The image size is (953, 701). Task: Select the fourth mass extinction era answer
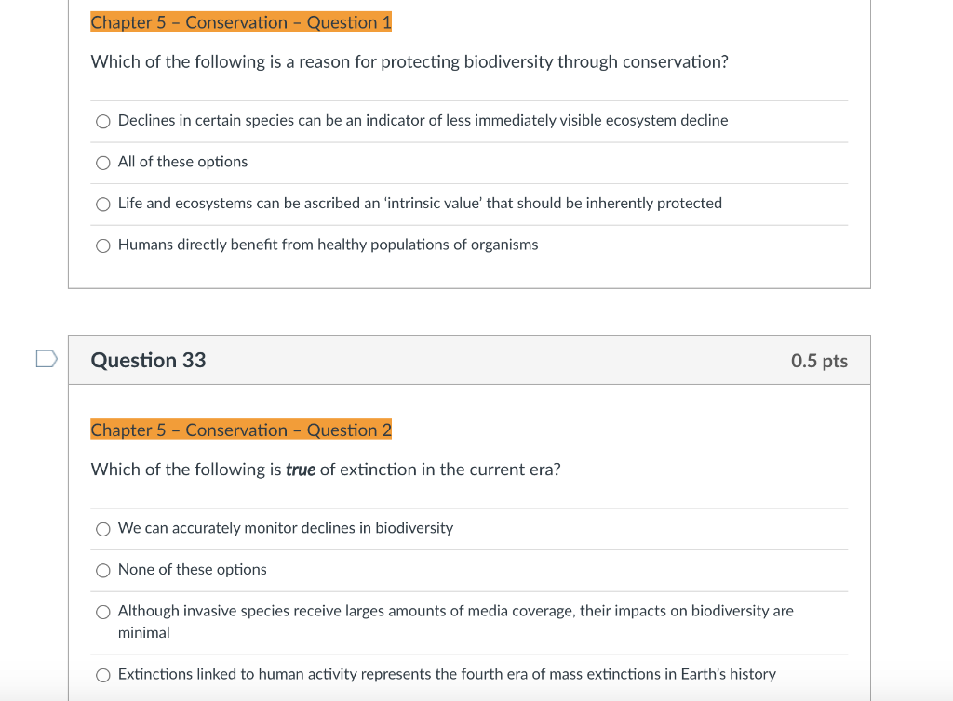click(x=102, y=674)
